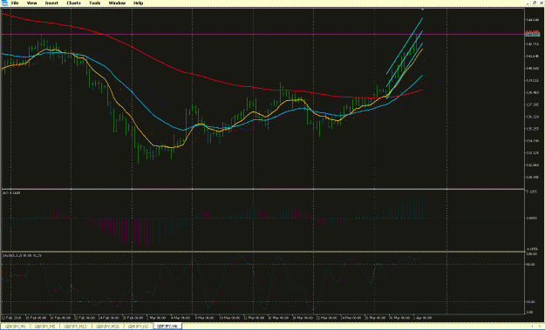The image size is (545, 330).
Task: Click the 0.0000 level on AO scale
Action: pos(532,219)
